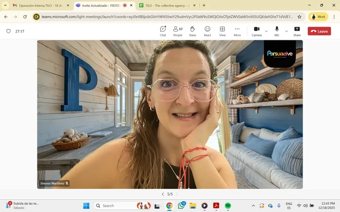Expand the Mic options arrow
This screenshot has width=340, height=212.
[287, 32]
